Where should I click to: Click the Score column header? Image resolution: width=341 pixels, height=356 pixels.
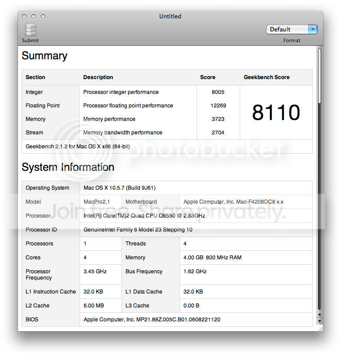(x=207, y=77)
